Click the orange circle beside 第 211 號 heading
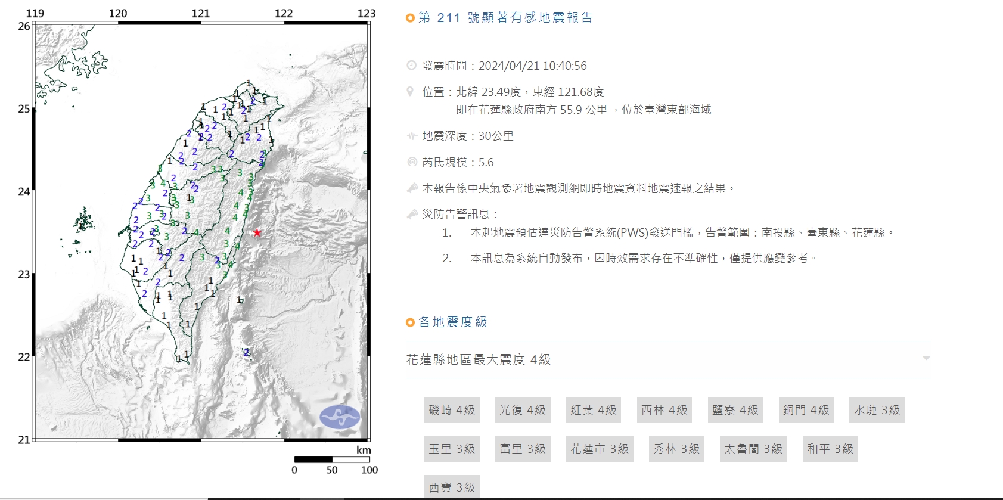The width and height of the screenshot is (1003, 500). point(410,18)
